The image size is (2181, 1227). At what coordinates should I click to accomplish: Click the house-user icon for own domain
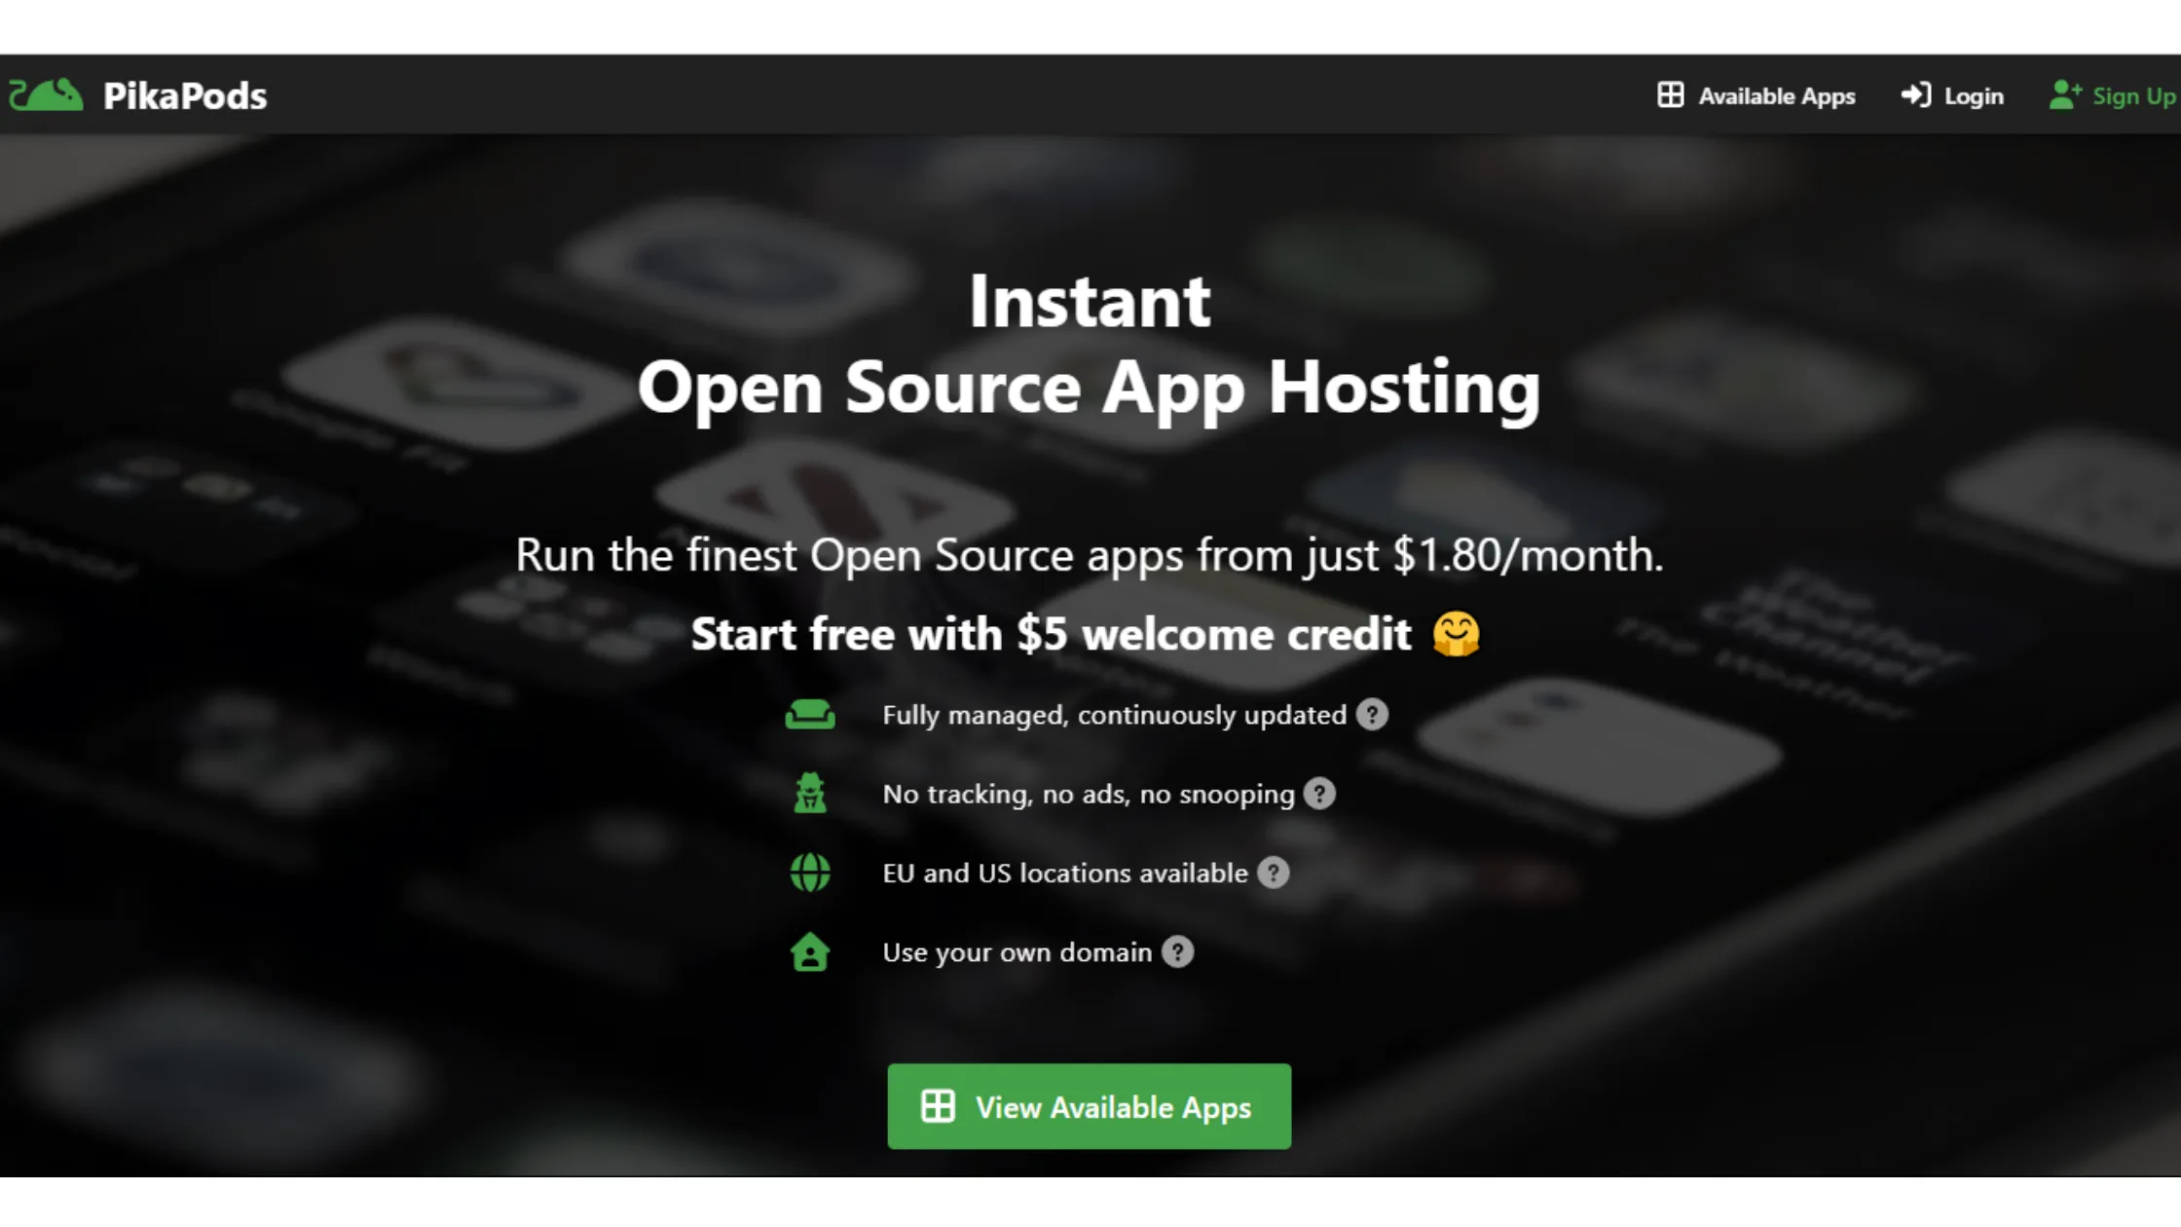pos(810,951)
